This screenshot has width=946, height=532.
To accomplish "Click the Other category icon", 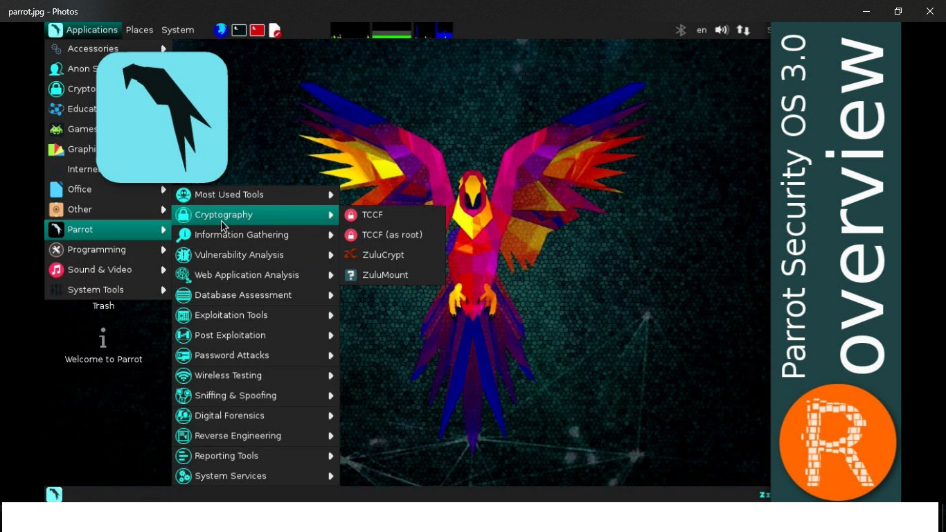I will 57,209.
